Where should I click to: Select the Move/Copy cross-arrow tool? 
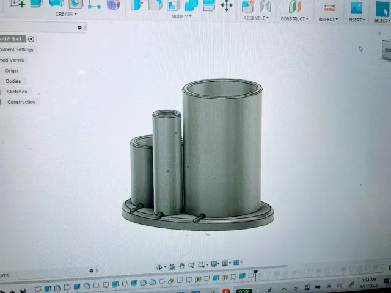pyautogui.click(x=227, y=5)
